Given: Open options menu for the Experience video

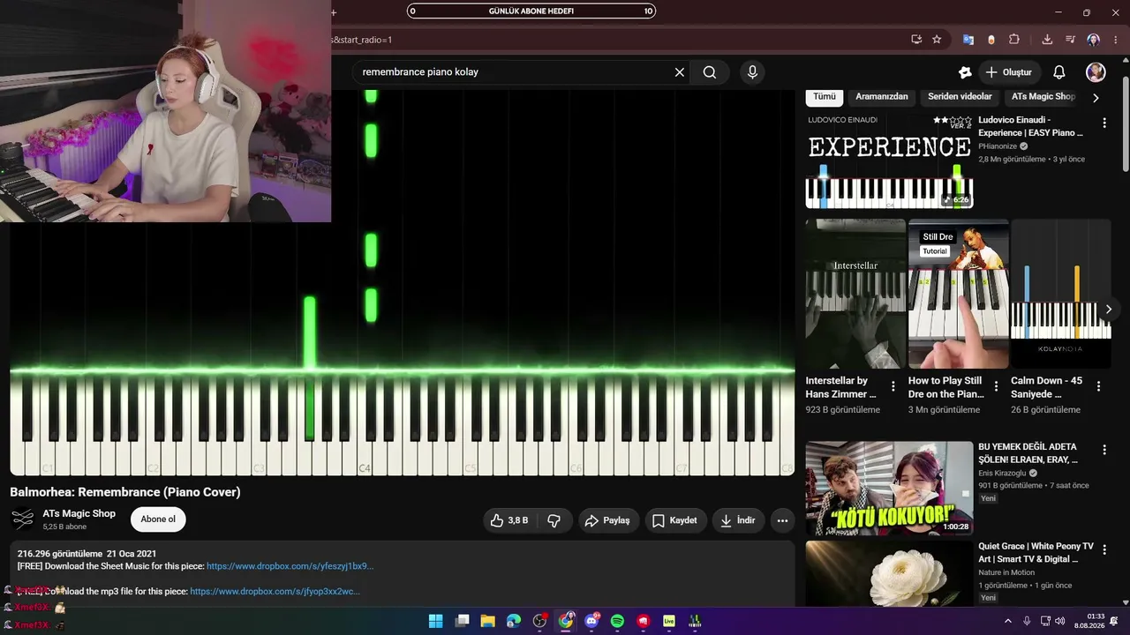Looking at the screenshot, I should [1104, 123].
